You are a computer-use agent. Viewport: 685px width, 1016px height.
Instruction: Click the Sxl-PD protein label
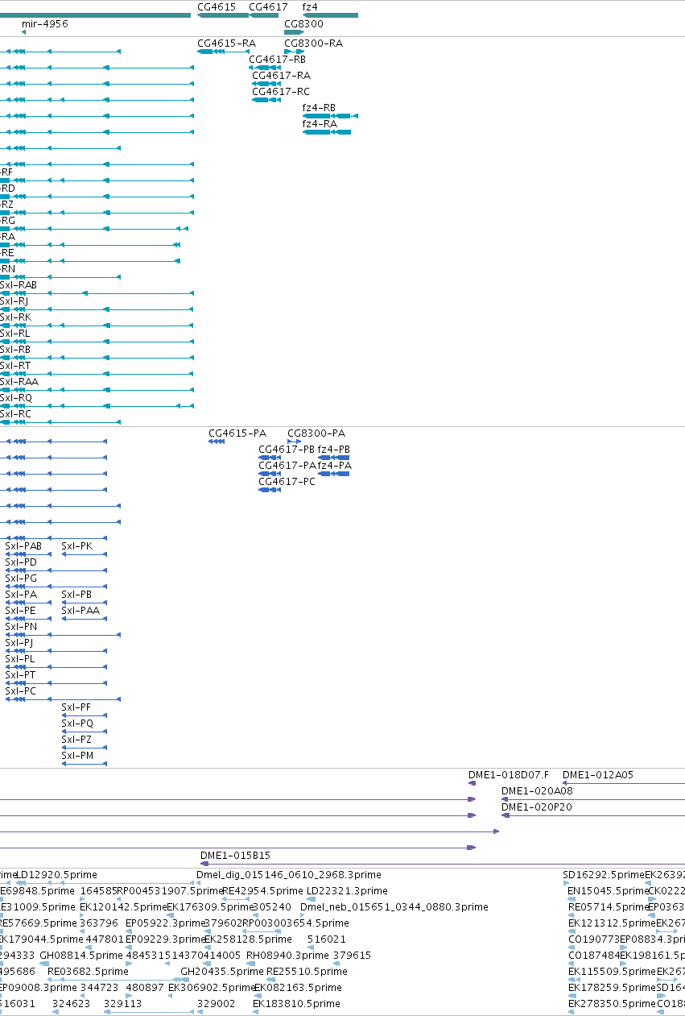click(x=21, y=562)
